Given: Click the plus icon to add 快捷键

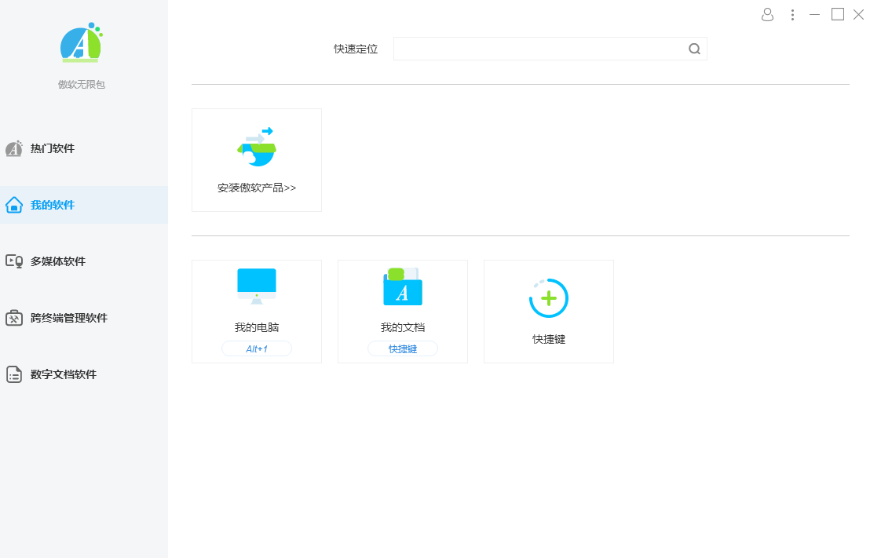Looking at the screenshot, I should 548,298.
